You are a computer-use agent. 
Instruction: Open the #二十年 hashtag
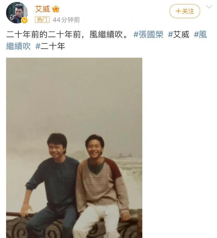pyautogui.click(x=50, y=46)
